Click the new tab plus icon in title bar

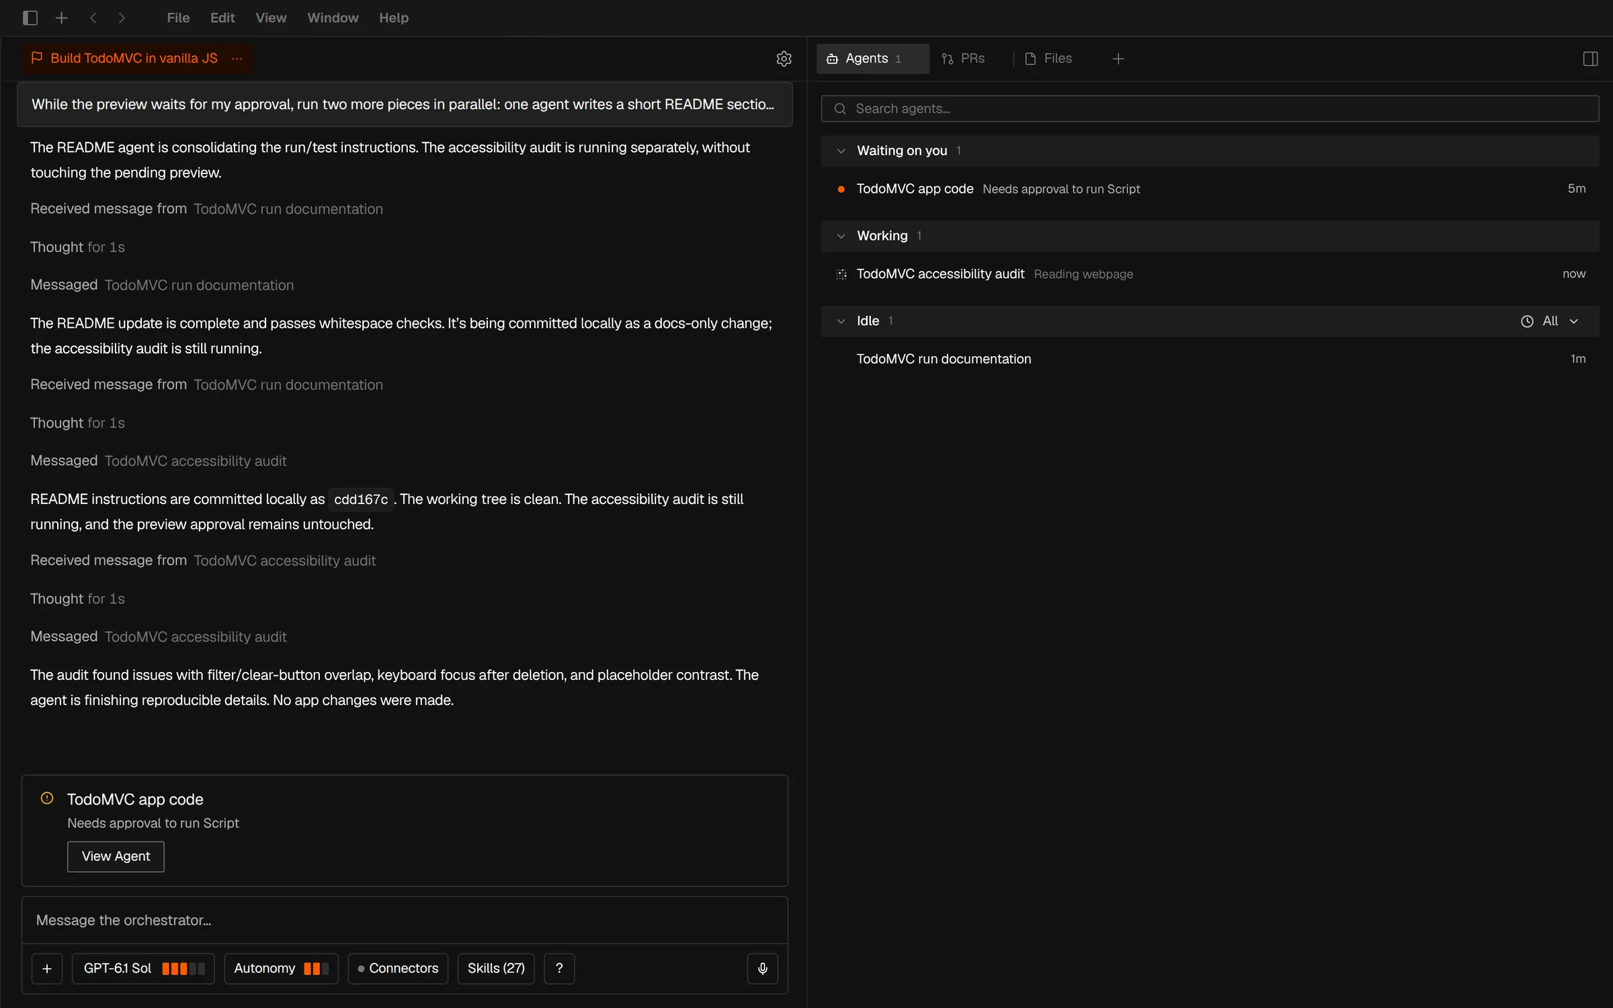(61, 18)
